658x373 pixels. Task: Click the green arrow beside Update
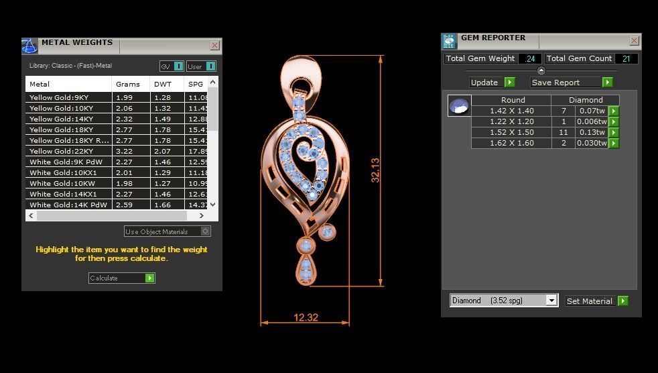point(509,83)
